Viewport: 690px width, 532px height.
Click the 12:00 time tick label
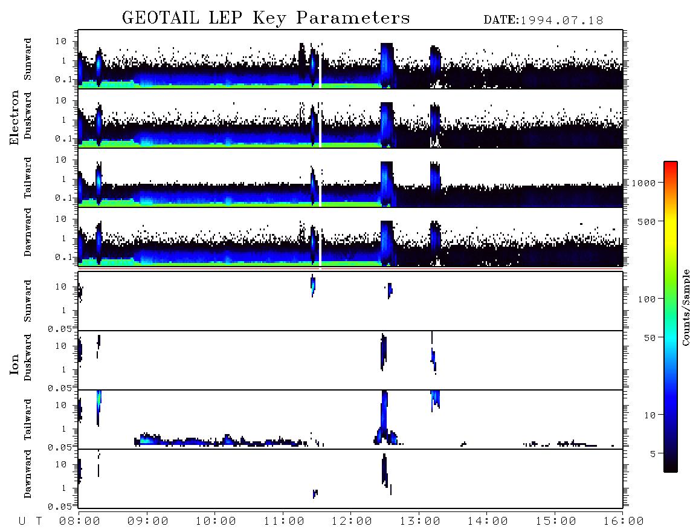pyautogui.click(x=352, y=522)
